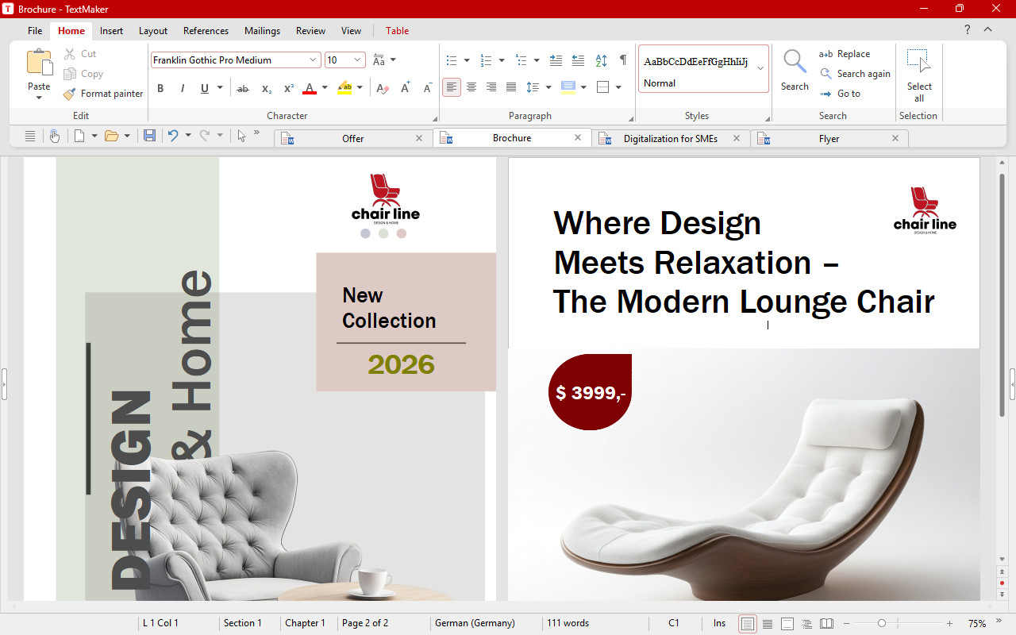Center align the paragraph
This screenshot has width=1016, height=635.
coord(471,87)
